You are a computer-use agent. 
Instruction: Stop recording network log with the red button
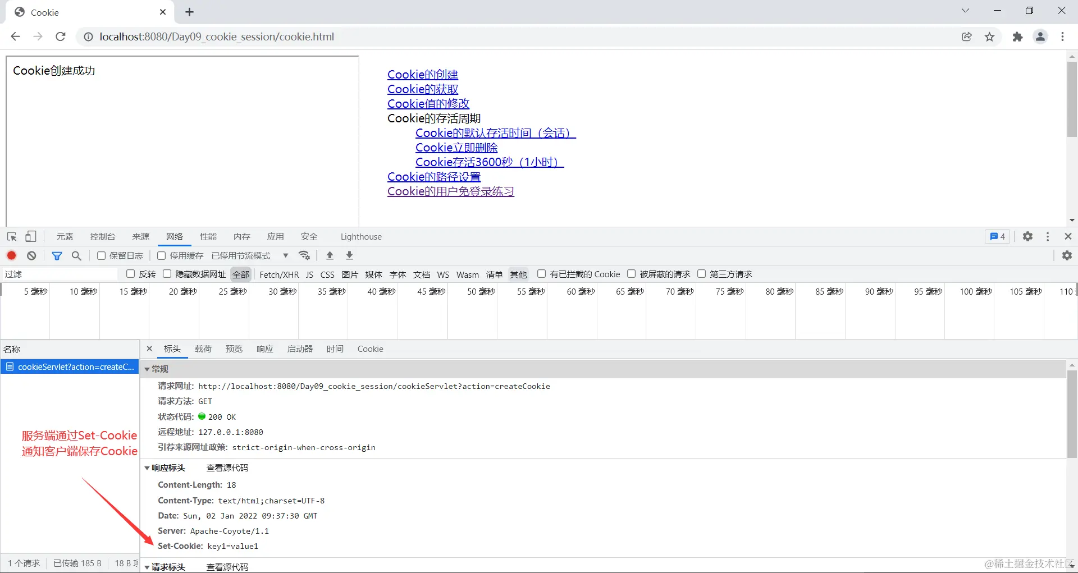(11, 255)
